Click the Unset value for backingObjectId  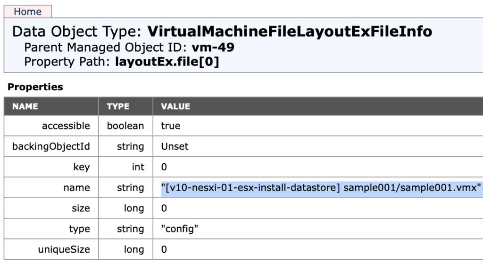tap(175, 146)
